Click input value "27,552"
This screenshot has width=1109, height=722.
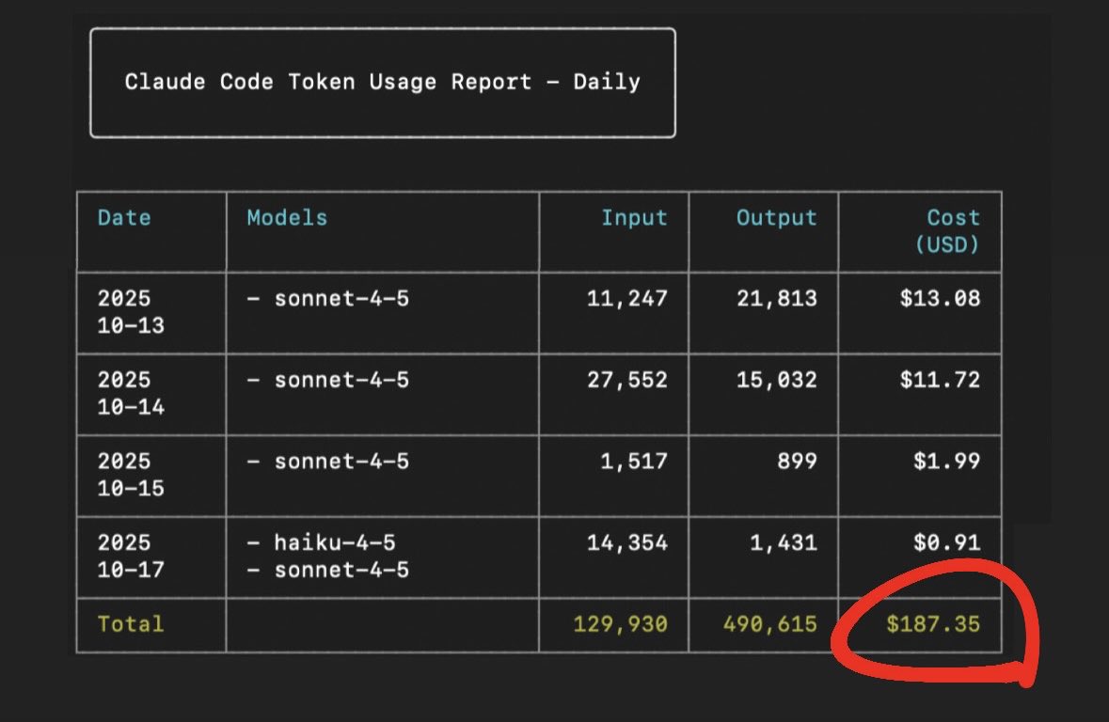pos(627,380)
